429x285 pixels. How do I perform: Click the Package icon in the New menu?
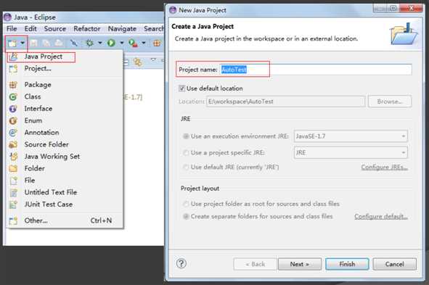point(13,85)
